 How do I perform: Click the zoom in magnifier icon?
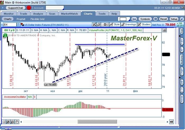click(8, 122)
